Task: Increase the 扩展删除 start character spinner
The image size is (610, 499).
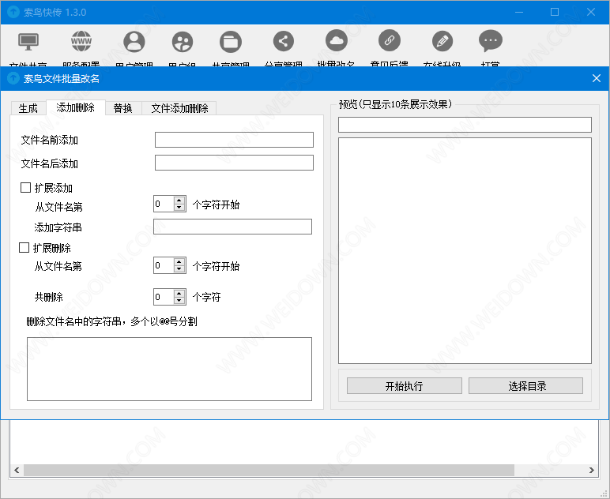Action: tap(179, 261)
